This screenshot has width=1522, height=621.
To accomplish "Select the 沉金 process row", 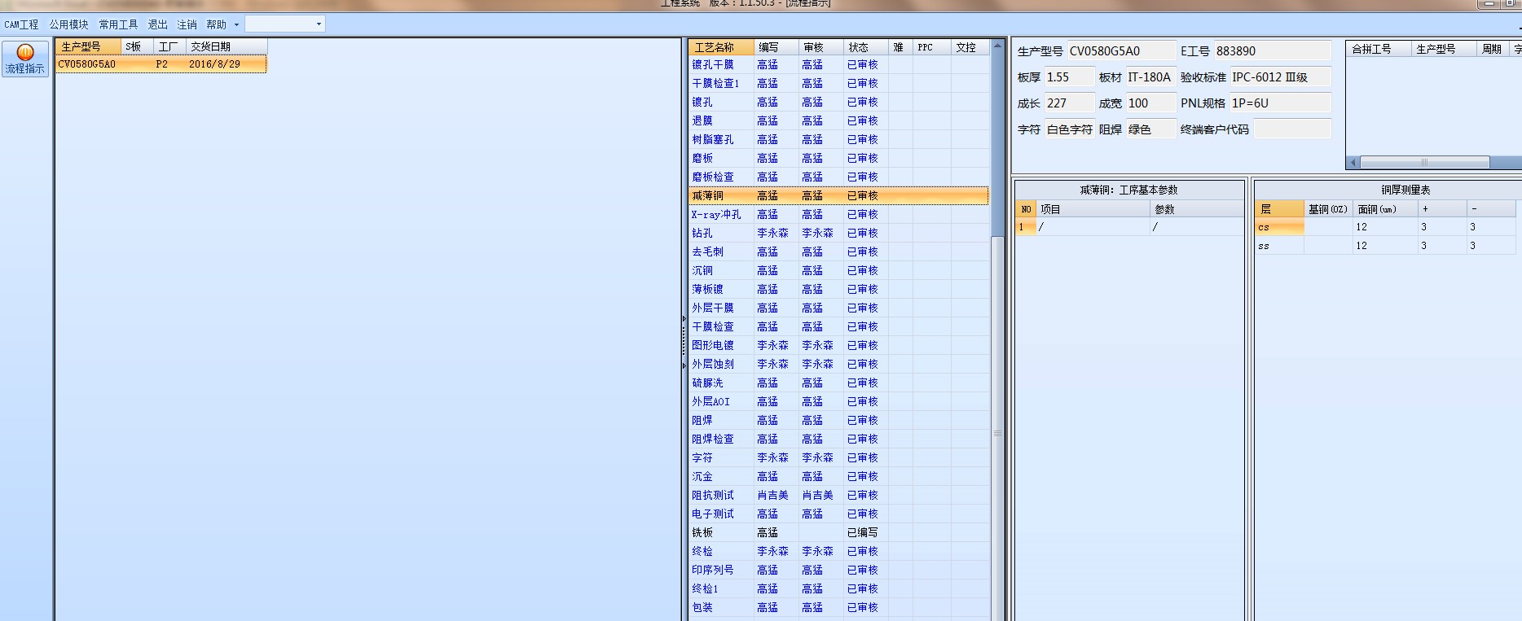I will coord(838,476).
